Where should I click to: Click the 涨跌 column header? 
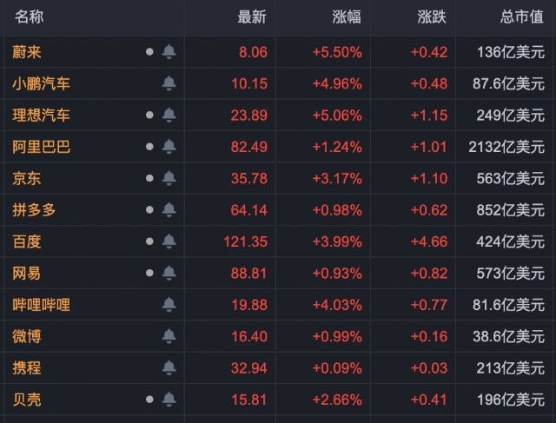[432, 17]
